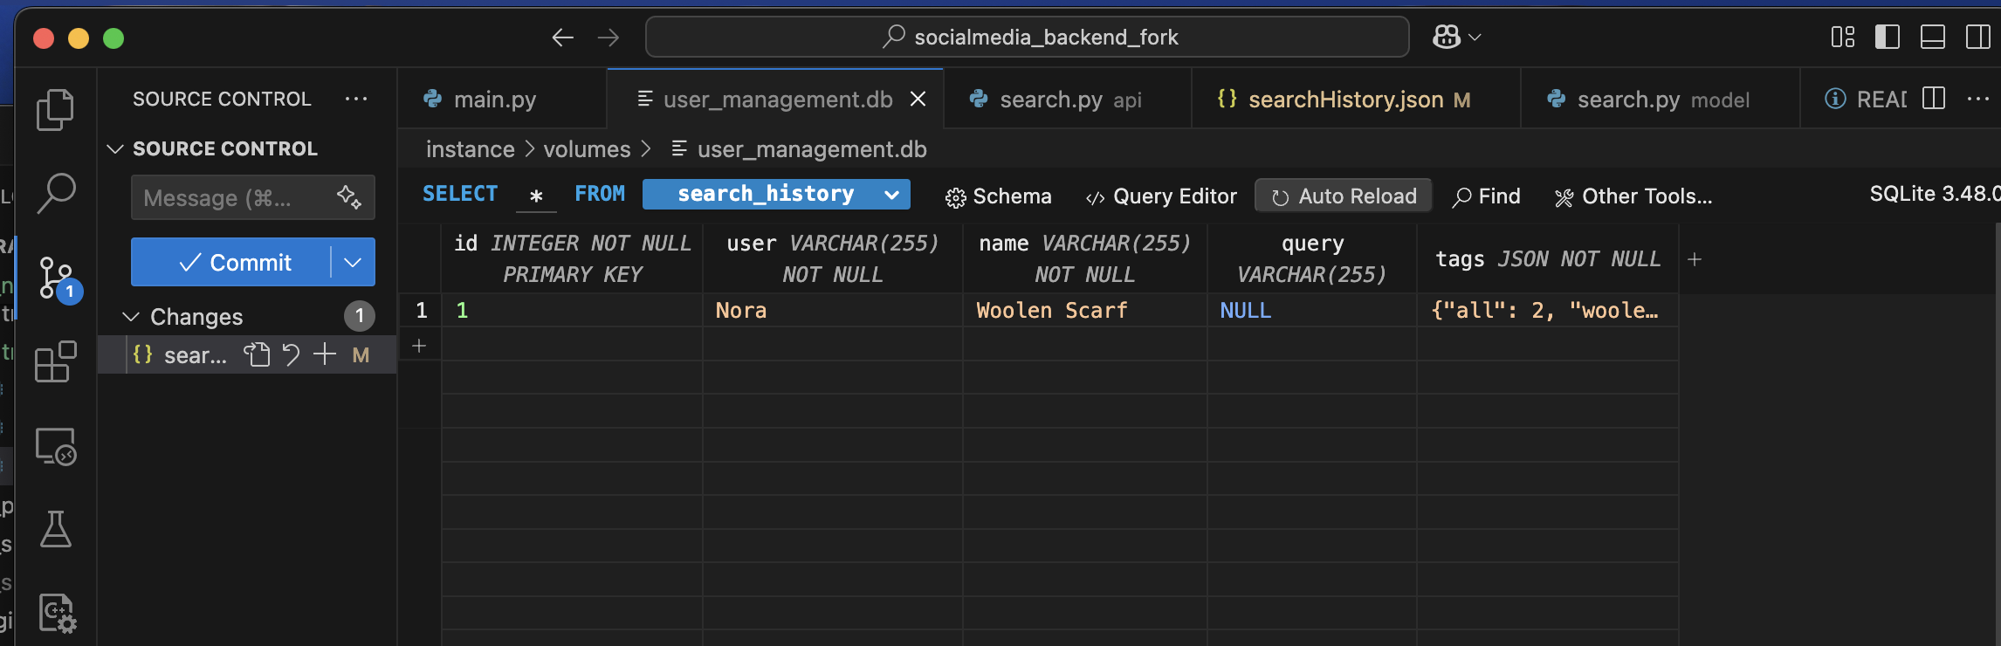
Task: Select the tags JSON cell
Action: coord(1548,310)
